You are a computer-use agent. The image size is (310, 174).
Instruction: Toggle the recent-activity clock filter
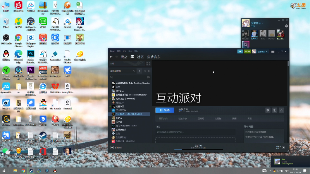point(145,71)
